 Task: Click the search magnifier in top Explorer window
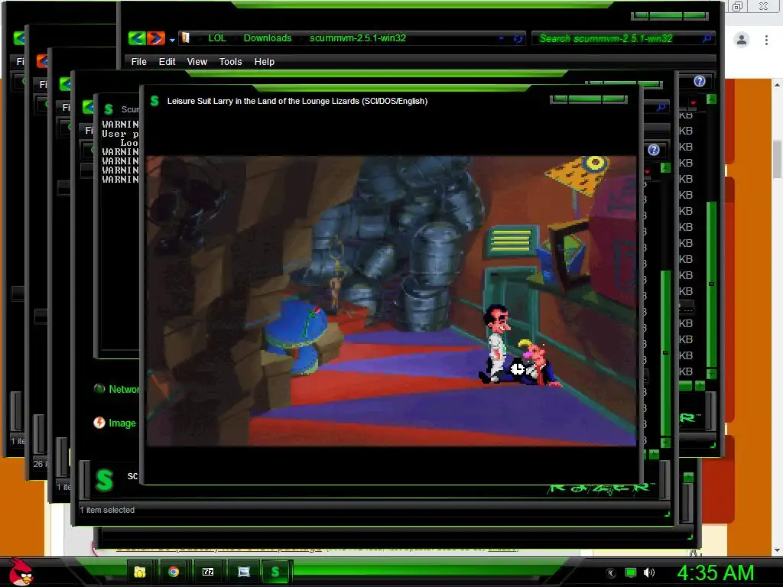707,38
